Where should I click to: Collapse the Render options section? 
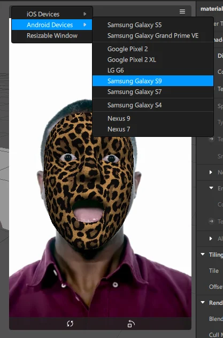coord(203,302)
